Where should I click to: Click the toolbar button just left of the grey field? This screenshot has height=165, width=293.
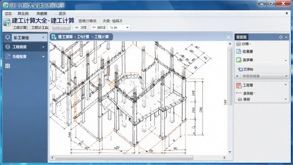point(40,28)
